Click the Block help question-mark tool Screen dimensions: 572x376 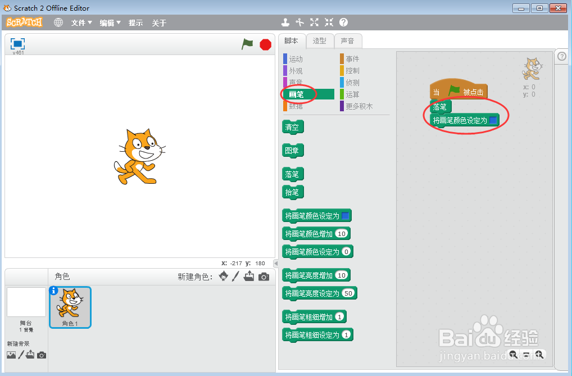344,22
